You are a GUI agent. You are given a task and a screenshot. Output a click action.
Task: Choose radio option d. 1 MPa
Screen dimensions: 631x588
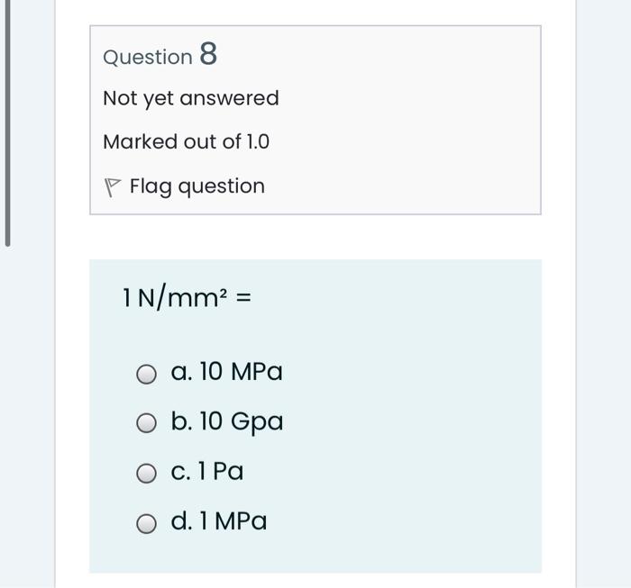tap(146, 524)
